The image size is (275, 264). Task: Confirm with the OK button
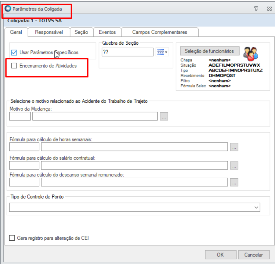pyautogui.click(x=221, y=255)
